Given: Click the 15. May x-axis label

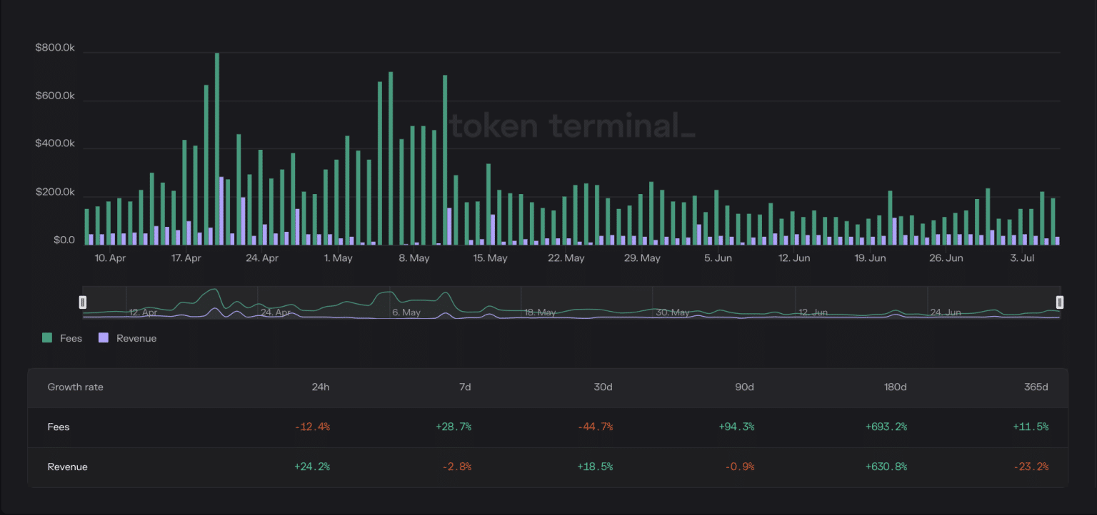Looking at the screenshot, I should (x=491, y=258).
